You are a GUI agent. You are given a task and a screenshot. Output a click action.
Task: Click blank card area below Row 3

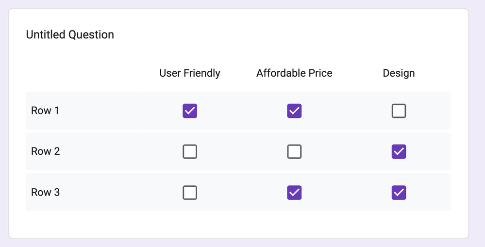(x=238, y=225)
